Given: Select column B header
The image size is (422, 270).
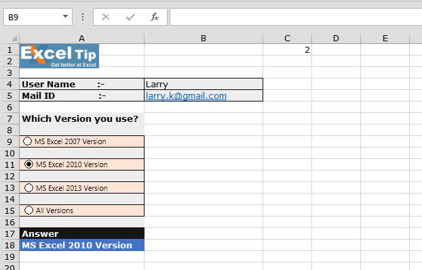Looking at the screenshot, I should click(204, 39).
